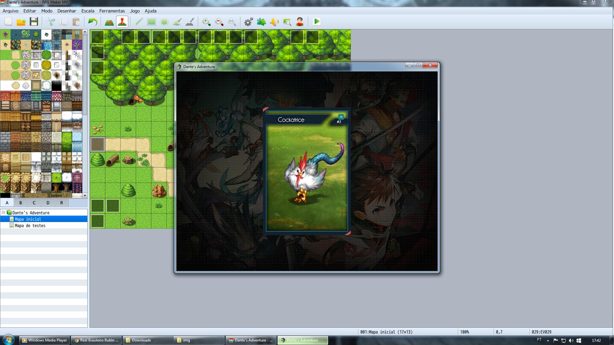This screenshot has width=614, height=345.
Task: Open the Desenhar menu
Action: (x=67, y=11)
